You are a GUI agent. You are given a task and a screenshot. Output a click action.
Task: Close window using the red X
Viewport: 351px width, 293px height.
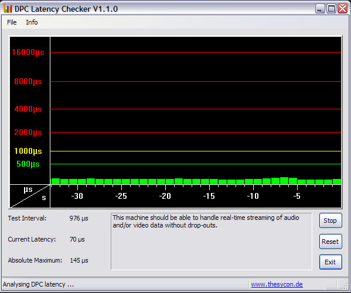(x=342, y=9)
